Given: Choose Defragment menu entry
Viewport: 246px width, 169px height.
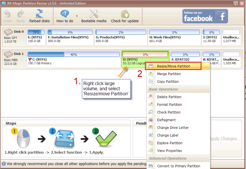Looking at the screenshot, I should point(178,120).
